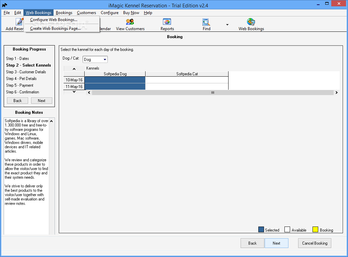Image resolution: width=348 pixels, height=257 pixels.
Task: Click the Web Bookings globe icon
Action: click(x=251, y=22)
